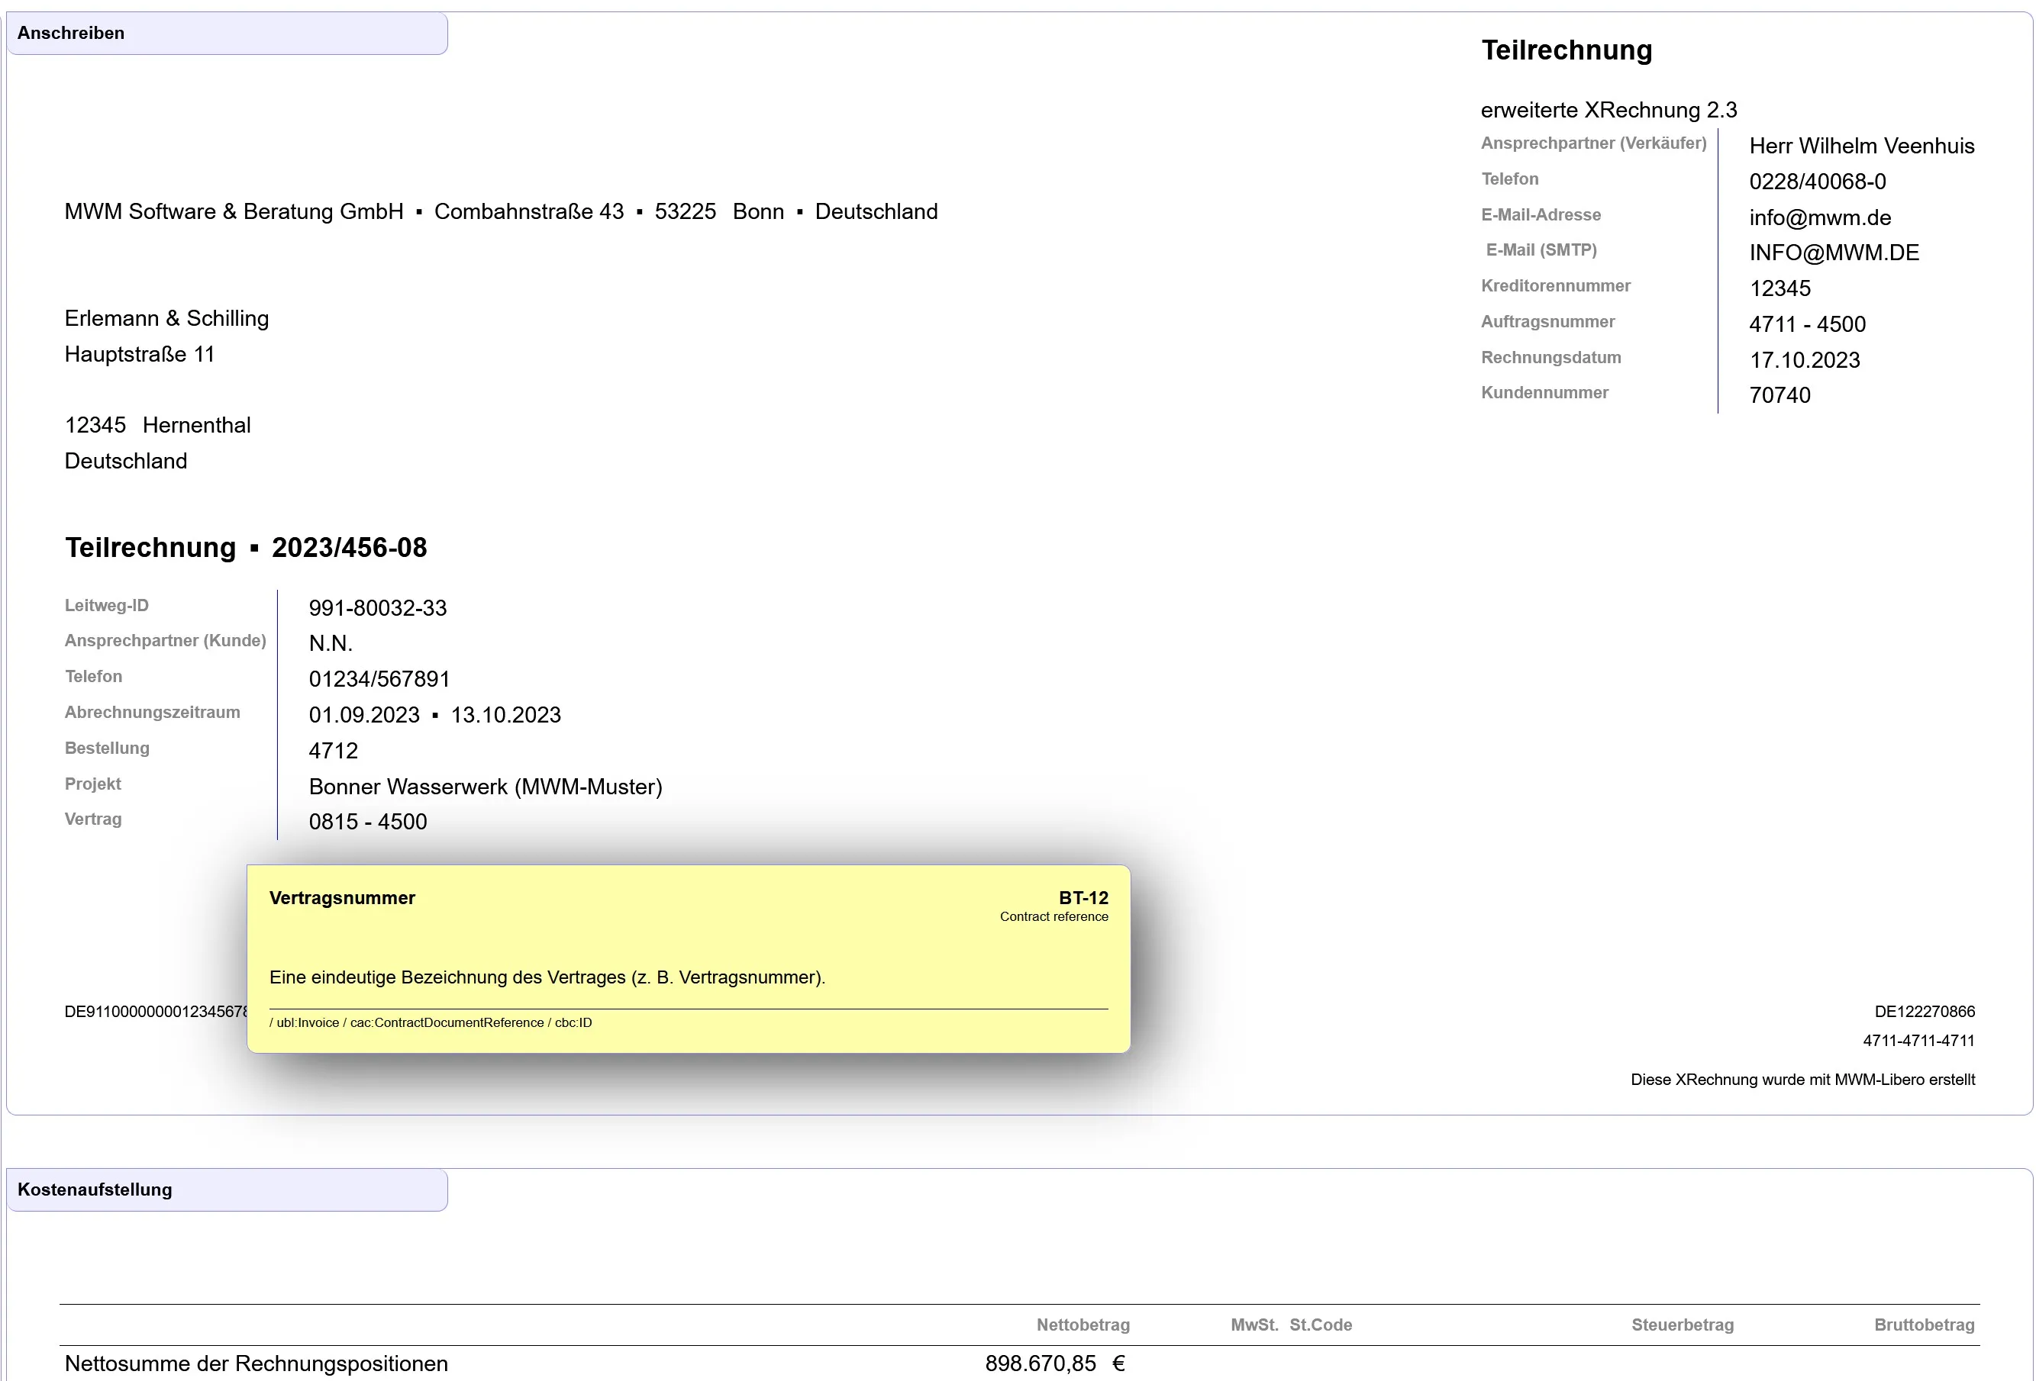Click customer phone 01234/567891
The image size is (2036, 1381).
click(x=379, y=680)
